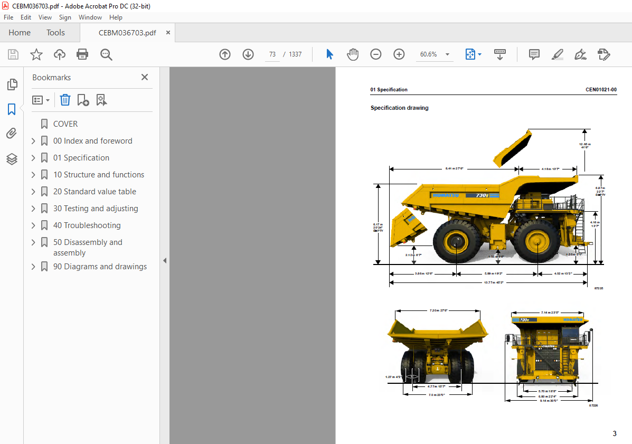
Task: Jump to 10 Structure and functions bookmark
Action: click(x=99, y=175)
